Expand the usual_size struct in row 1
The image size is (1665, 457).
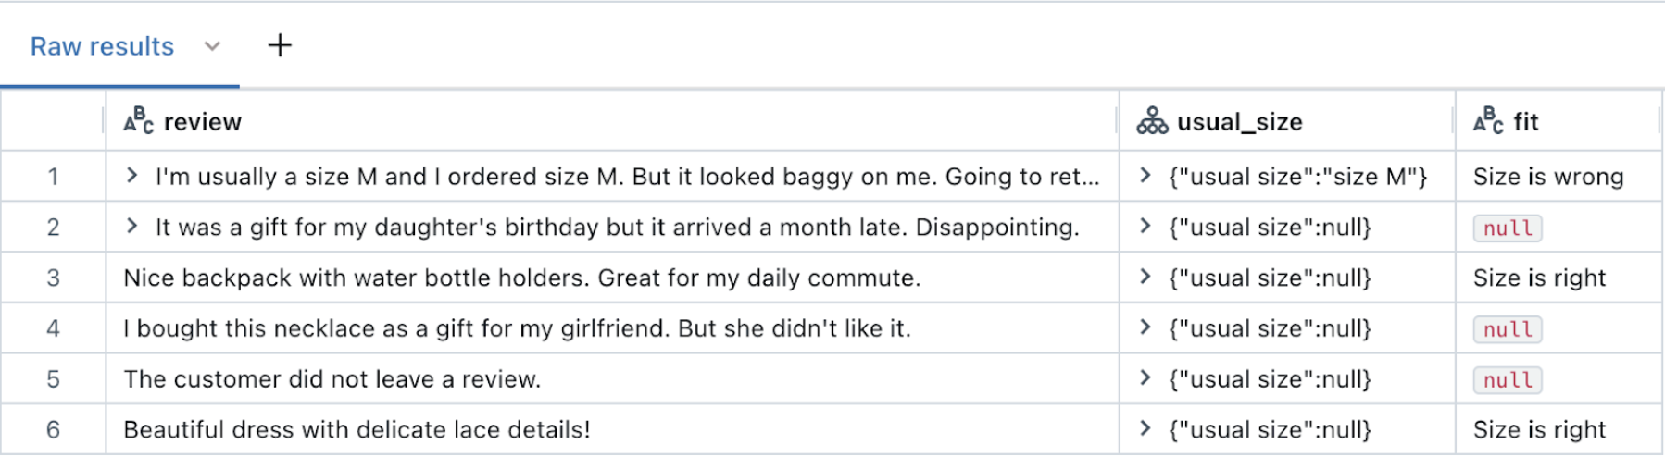pos(1145,176)
